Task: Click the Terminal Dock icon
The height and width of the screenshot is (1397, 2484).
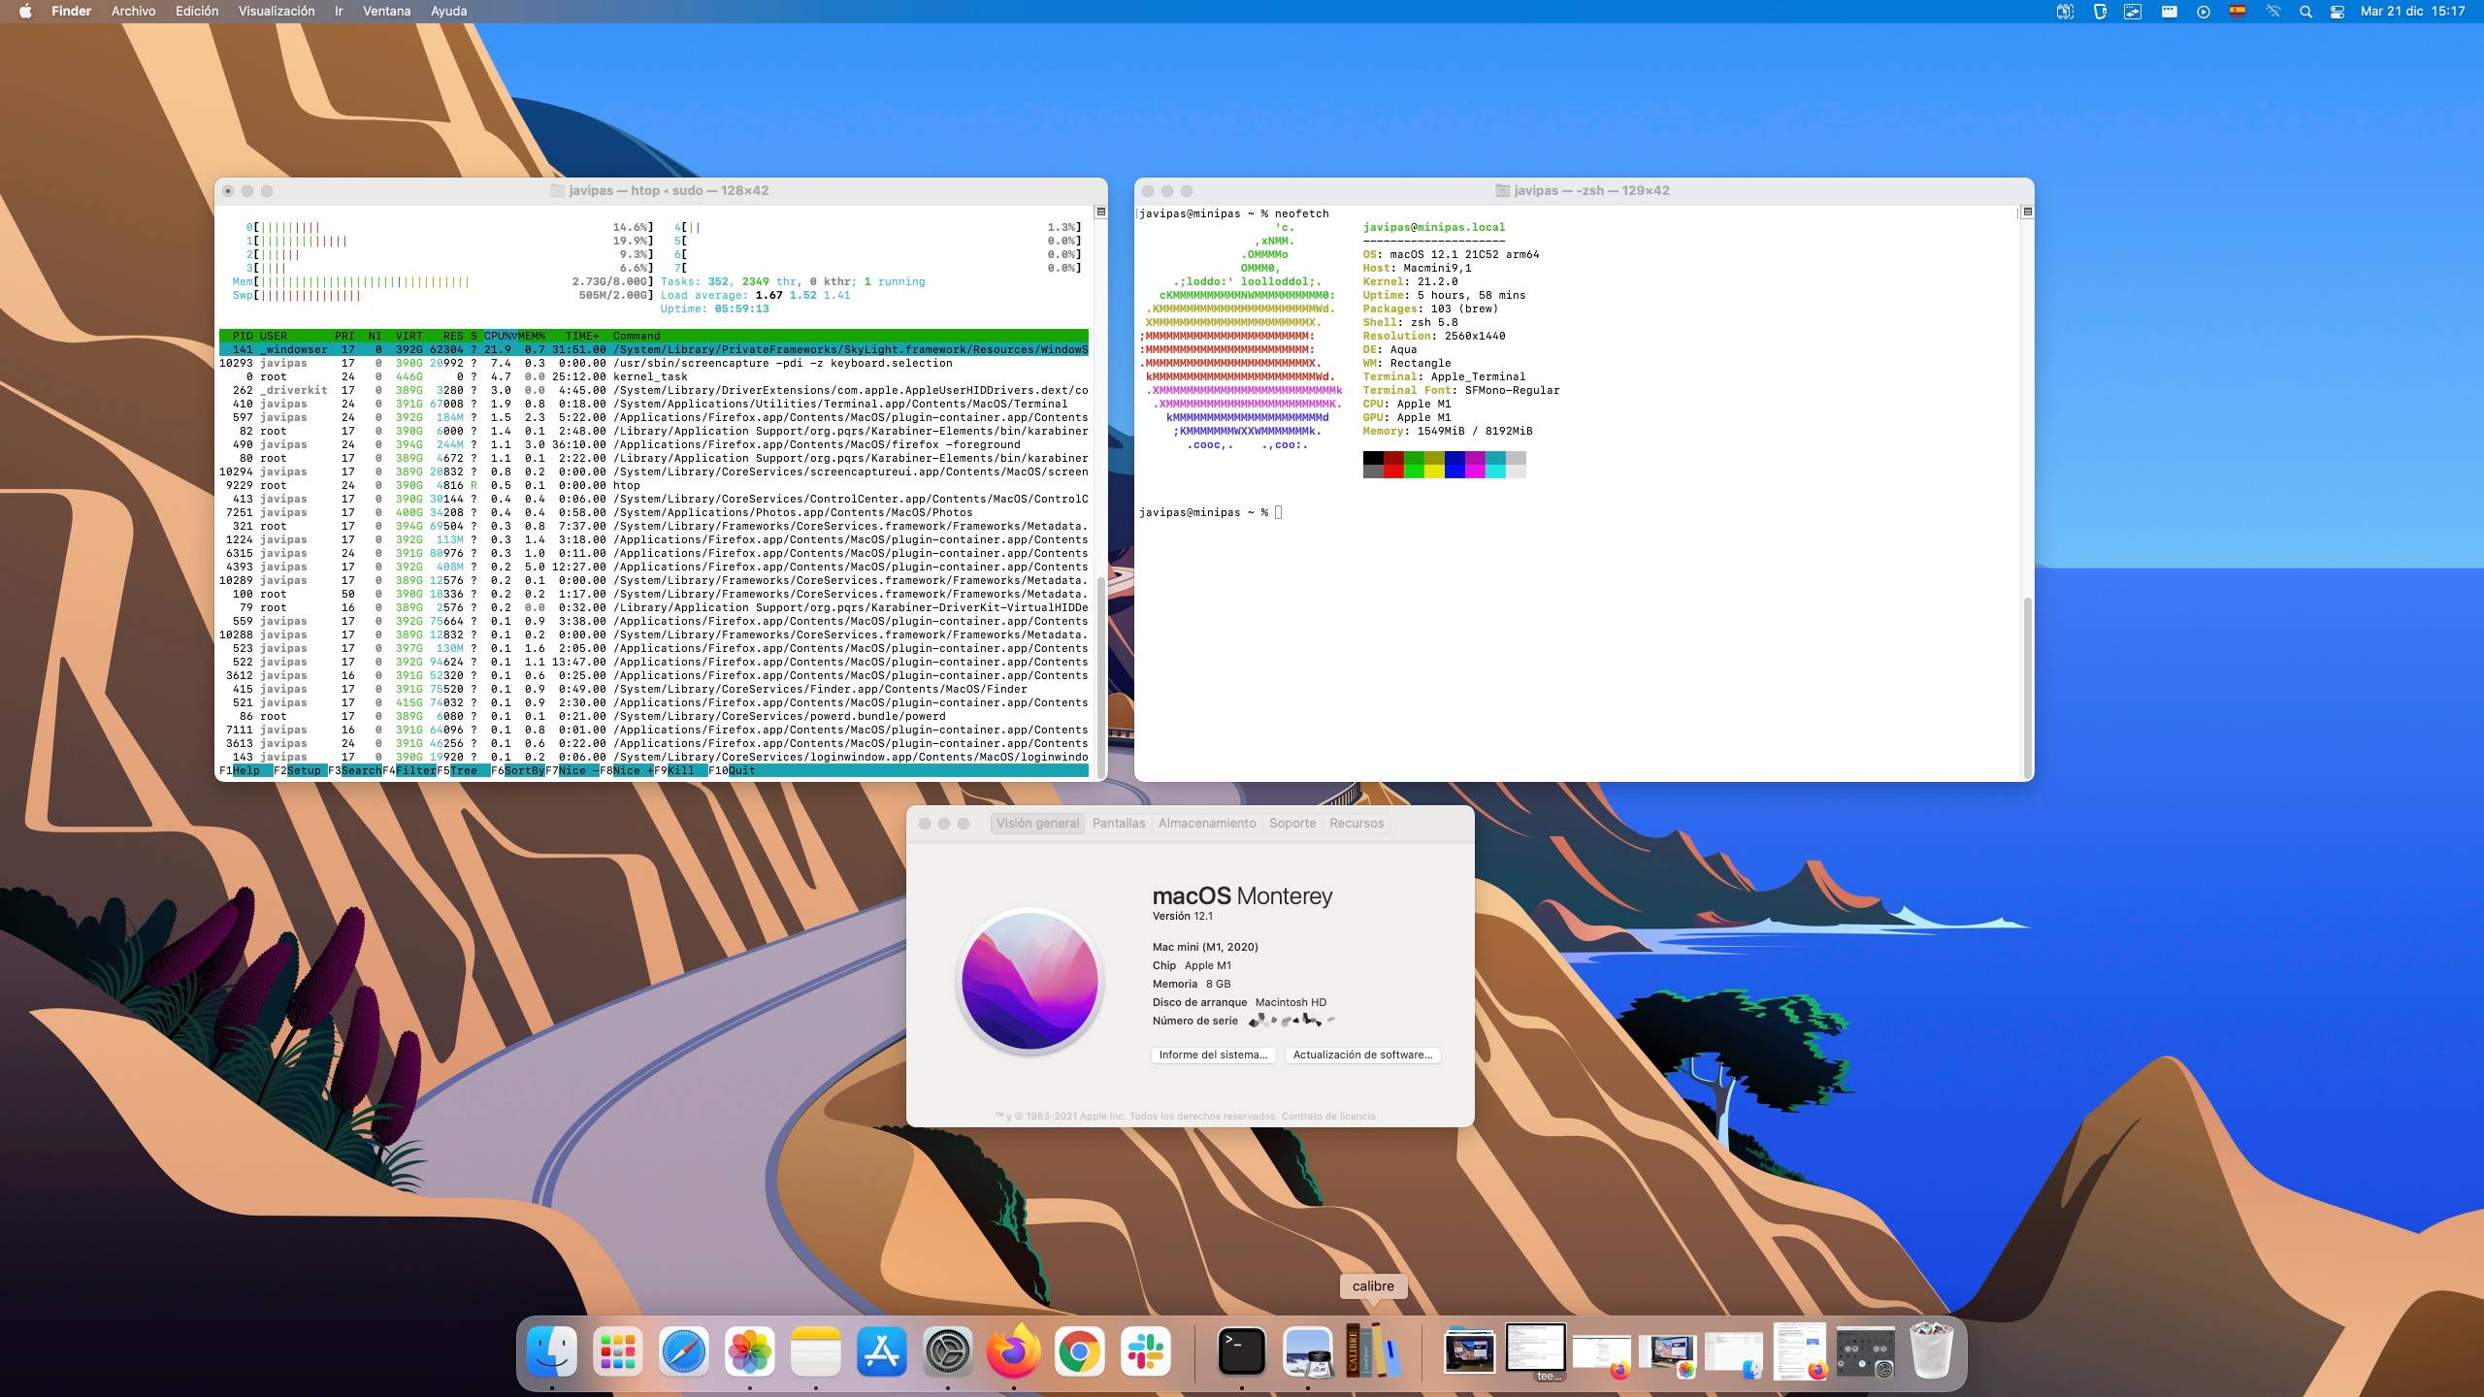Action: tap(1241, 1350)
